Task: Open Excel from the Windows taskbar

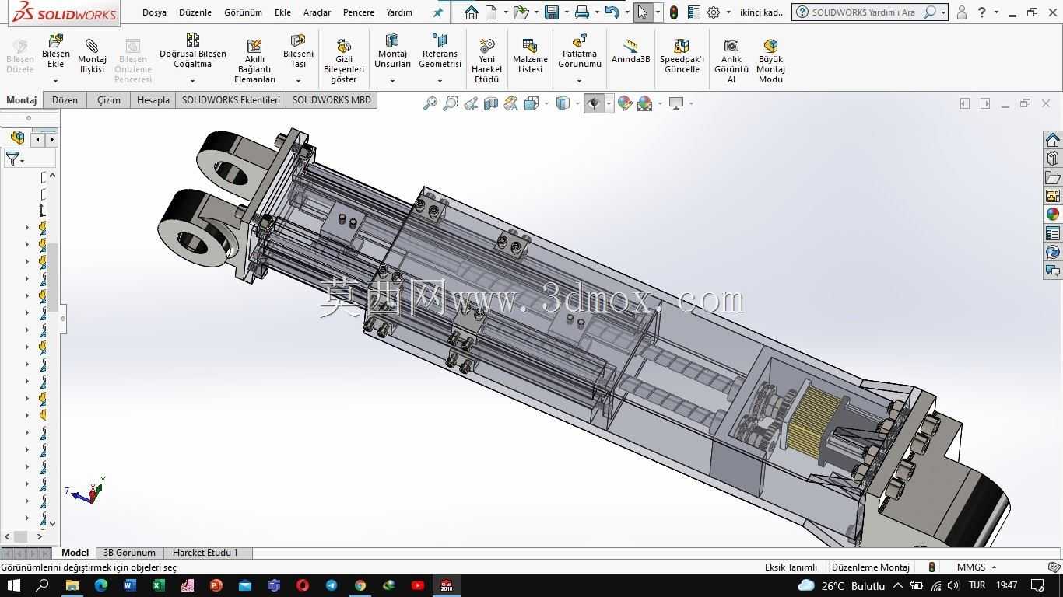Action: tap(158, 585)
